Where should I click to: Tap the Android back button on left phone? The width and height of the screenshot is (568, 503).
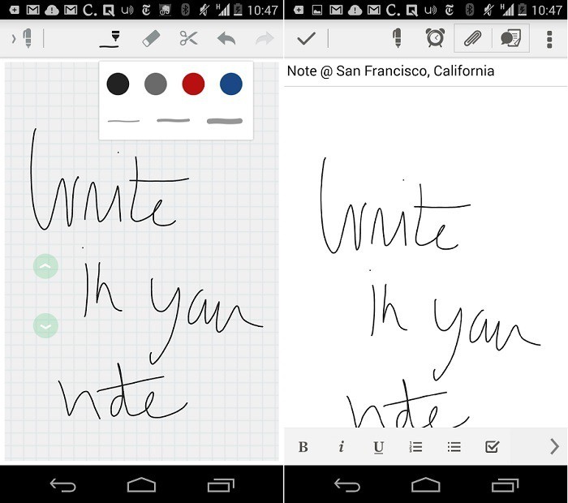click(62, 485)
